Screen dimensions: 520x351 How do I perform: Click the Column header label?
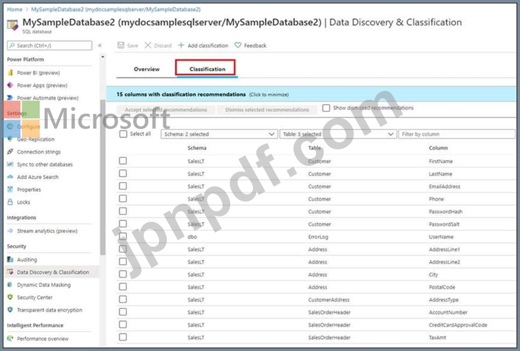pyautogui.click(x=438, y=148)
